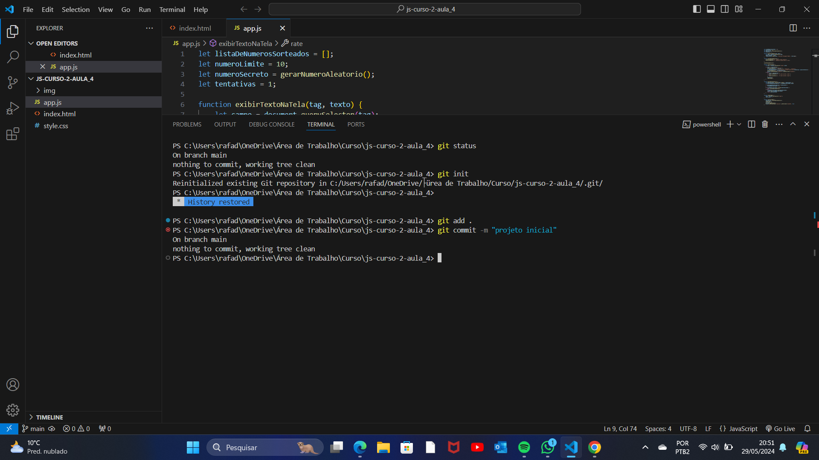Open notifications bell in status bar
Viewport: 819px width, 460px height.
pos(807,428)
